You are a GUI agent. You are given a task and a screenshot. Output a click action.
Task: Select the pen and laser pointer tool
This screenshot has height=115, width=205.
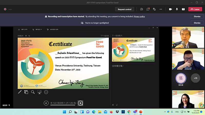tap(20, 92)
